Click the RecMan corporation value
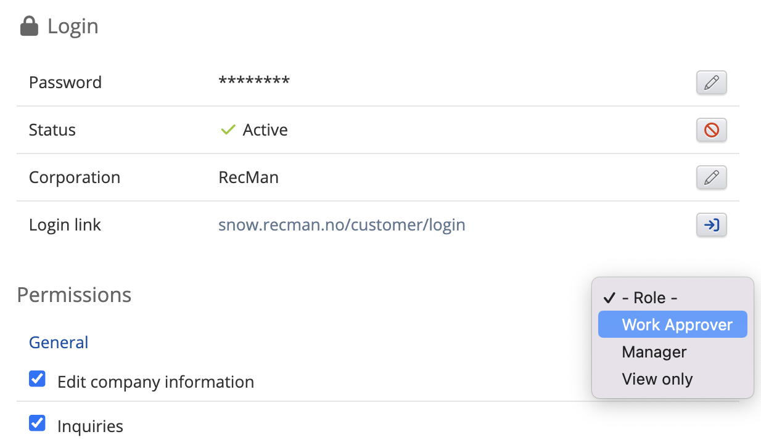This screenshot has width=761, height=445. point(249,178)
